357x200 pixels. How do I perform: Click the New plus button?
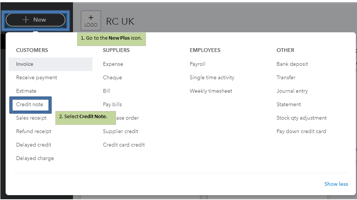[36, 20]
